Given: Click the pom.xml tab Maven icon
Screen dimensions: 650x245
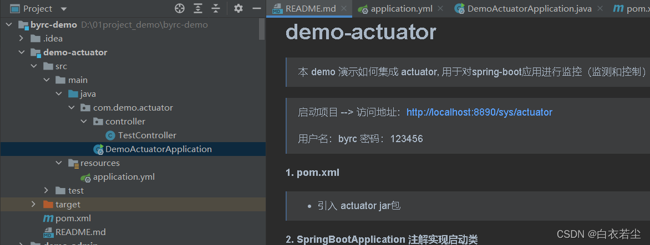Looking at the screenshot, I should point(618,9).
